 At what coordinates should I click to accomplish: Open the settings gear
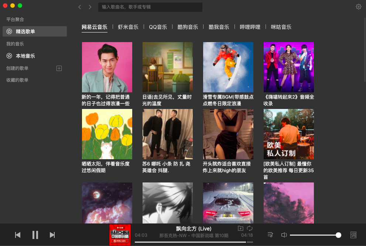tap(359, 7)
